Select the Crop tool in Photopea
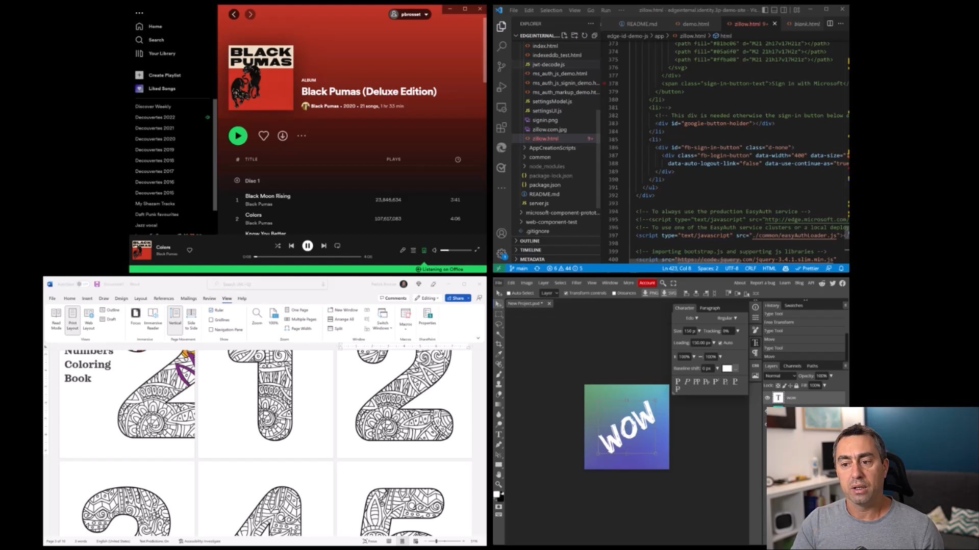979x550 pixels. tap(499, 344)
